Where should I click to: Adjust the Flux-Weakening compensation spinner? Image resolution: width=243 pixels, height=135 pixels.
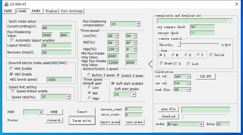tap(138, 24)
